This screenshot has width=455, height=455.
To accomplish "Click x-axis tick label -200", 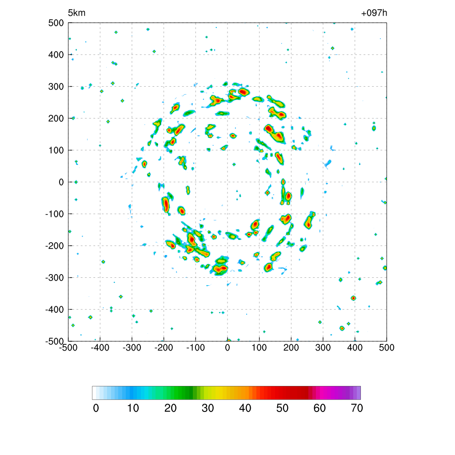I will click(x=164, y=347).
